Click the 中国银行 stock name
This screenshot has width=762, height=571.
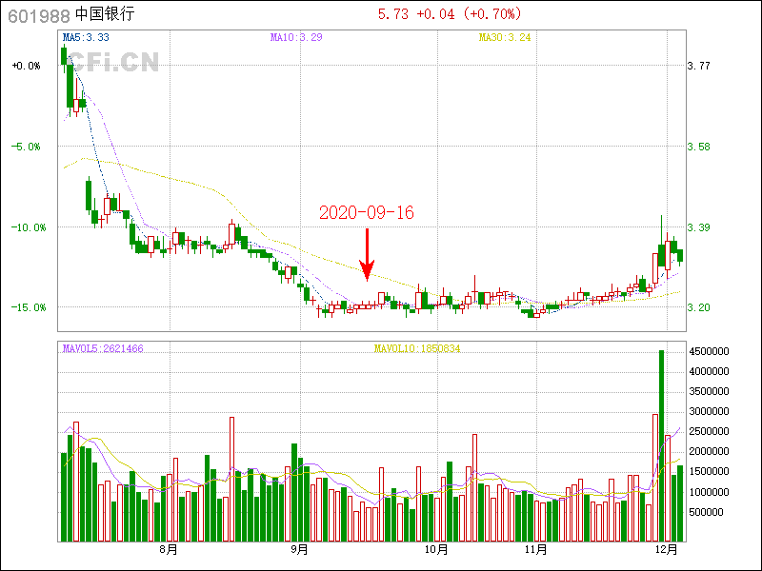click(105, 14)
